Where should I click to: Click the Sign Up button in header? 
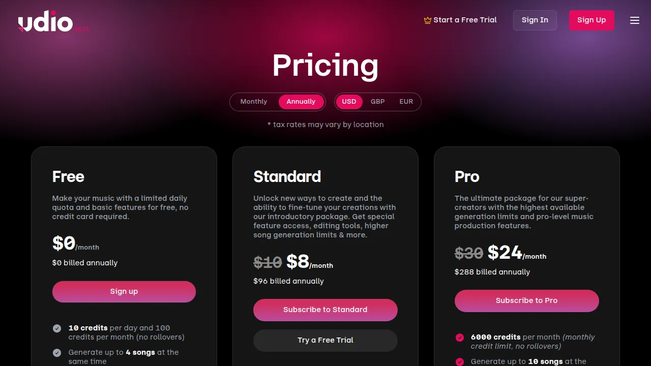tap(591, 20)
